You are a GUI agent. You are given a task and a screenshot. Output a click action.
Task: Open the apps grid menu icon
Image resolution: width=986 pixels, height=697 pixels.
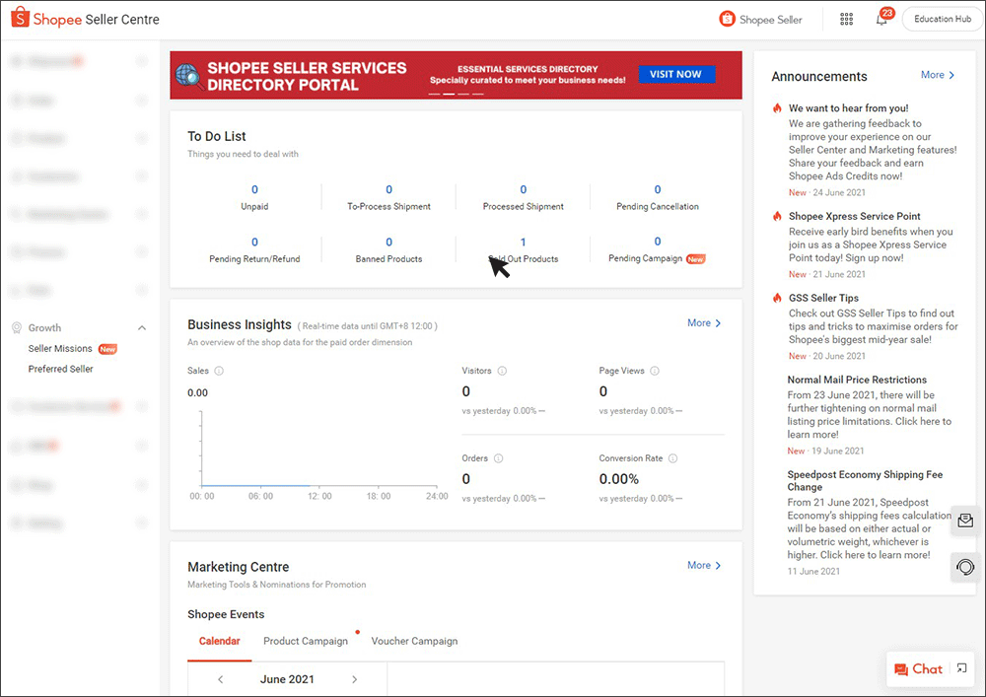pyautogui.click(x=846, y=20)
